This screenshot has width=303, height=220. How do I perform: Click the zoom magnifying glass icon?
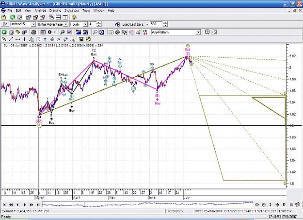95,32
